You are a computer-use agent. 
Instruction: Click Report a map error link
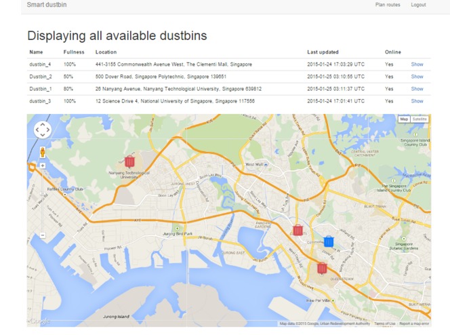(414, 323)
